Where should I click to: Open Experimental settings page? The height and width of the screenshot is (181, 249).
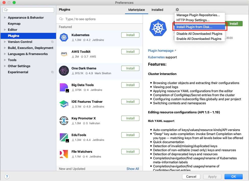coord(18,72)
